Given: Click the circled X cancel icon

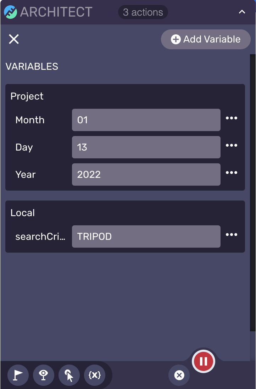Looking at the screenshot, I should [179, 375].
